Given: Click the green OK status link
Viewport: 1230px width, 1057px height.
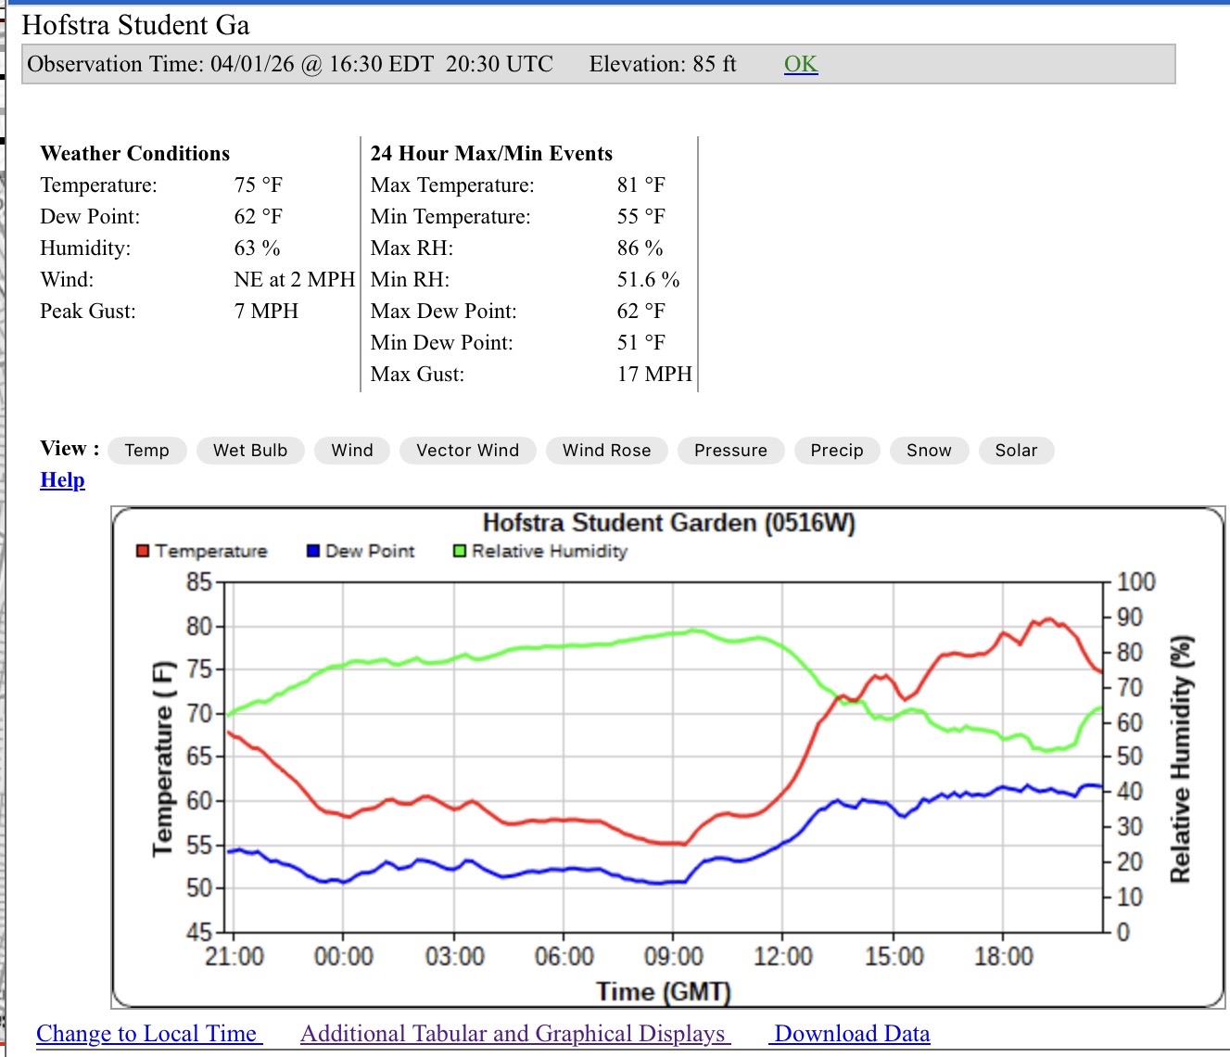Looking at the screenshot, I should (801, 64).
